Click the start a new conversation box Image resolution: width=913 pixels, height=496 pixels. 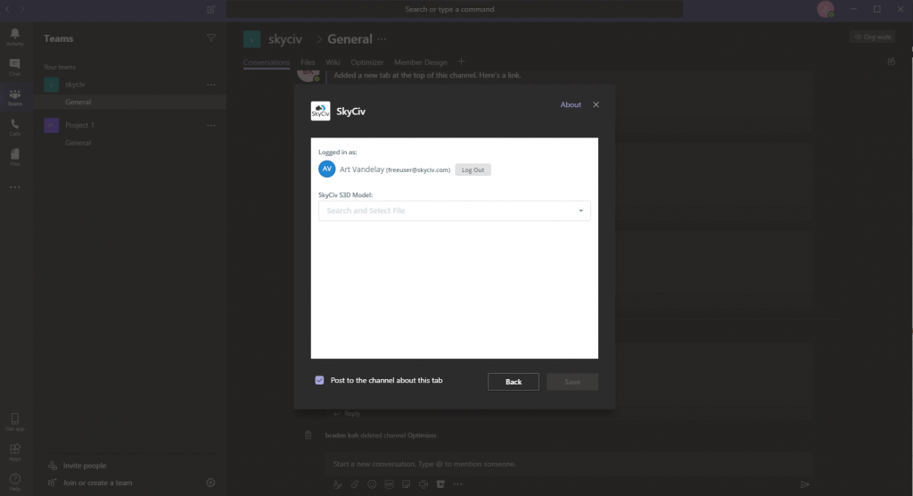[569, 464]
